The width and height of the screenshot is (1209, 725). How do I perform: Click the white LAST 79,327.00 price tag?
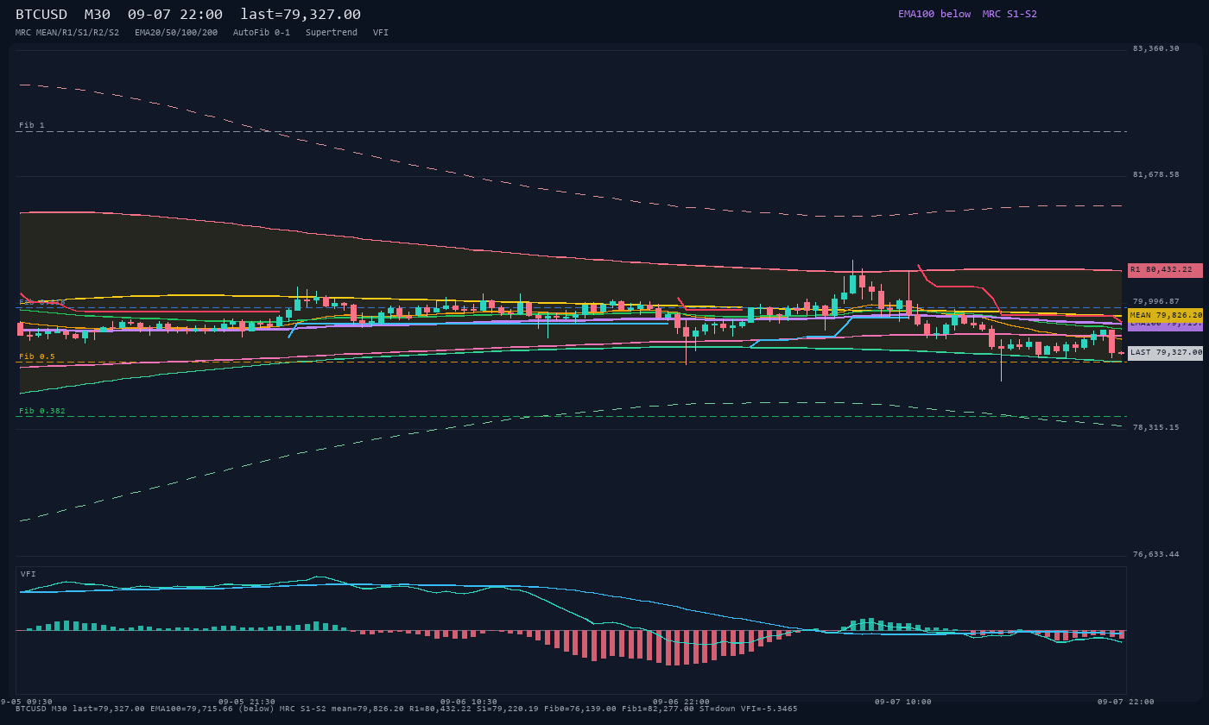1165,353
